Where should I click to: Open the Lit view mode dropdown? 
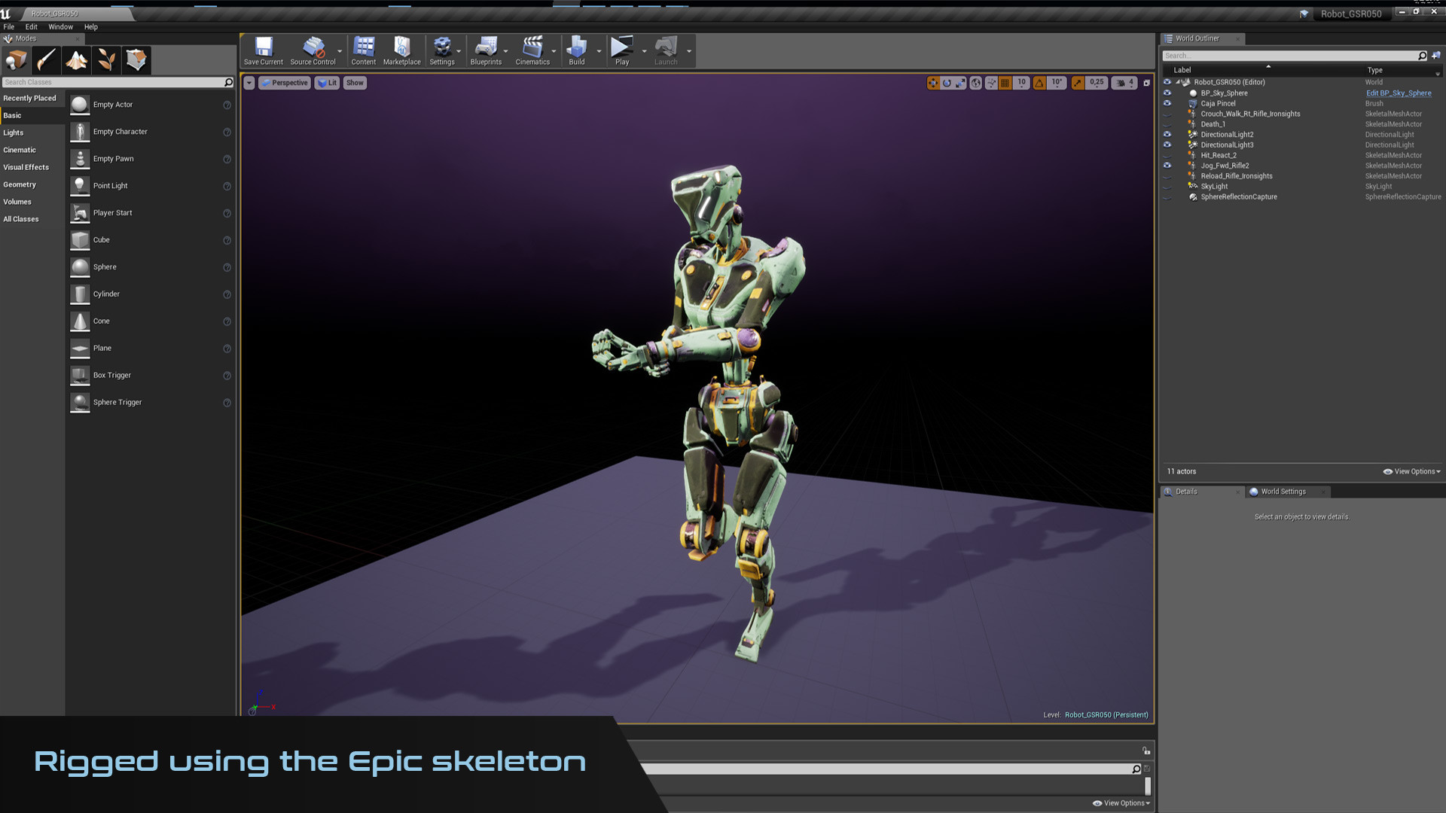pos(327,83)
